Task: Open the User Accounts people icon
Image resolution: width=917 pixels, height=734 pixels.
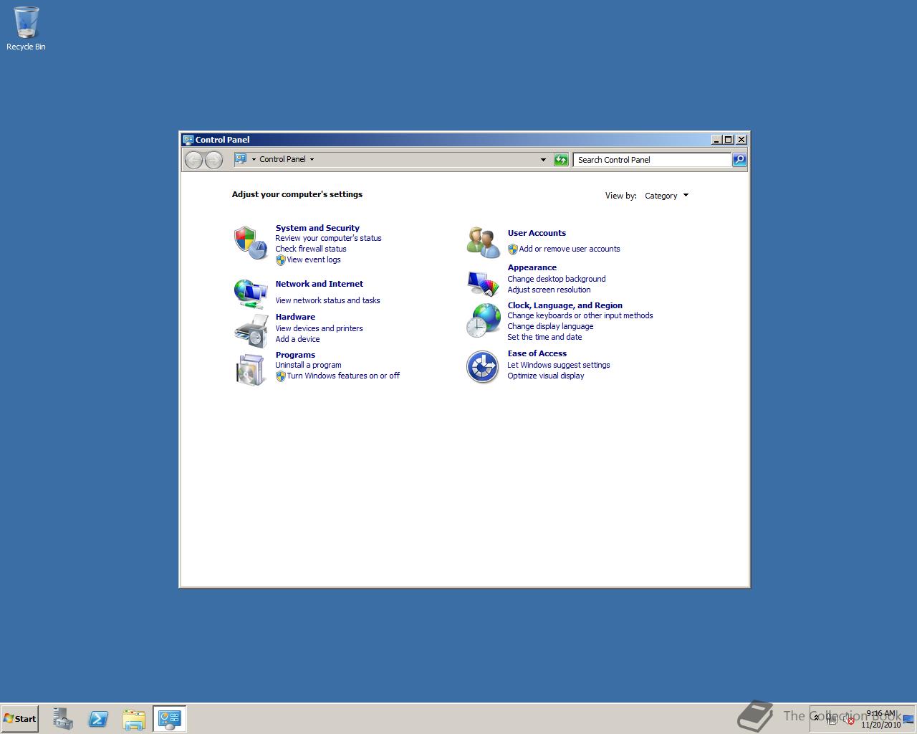Action: tap(483, 242)
